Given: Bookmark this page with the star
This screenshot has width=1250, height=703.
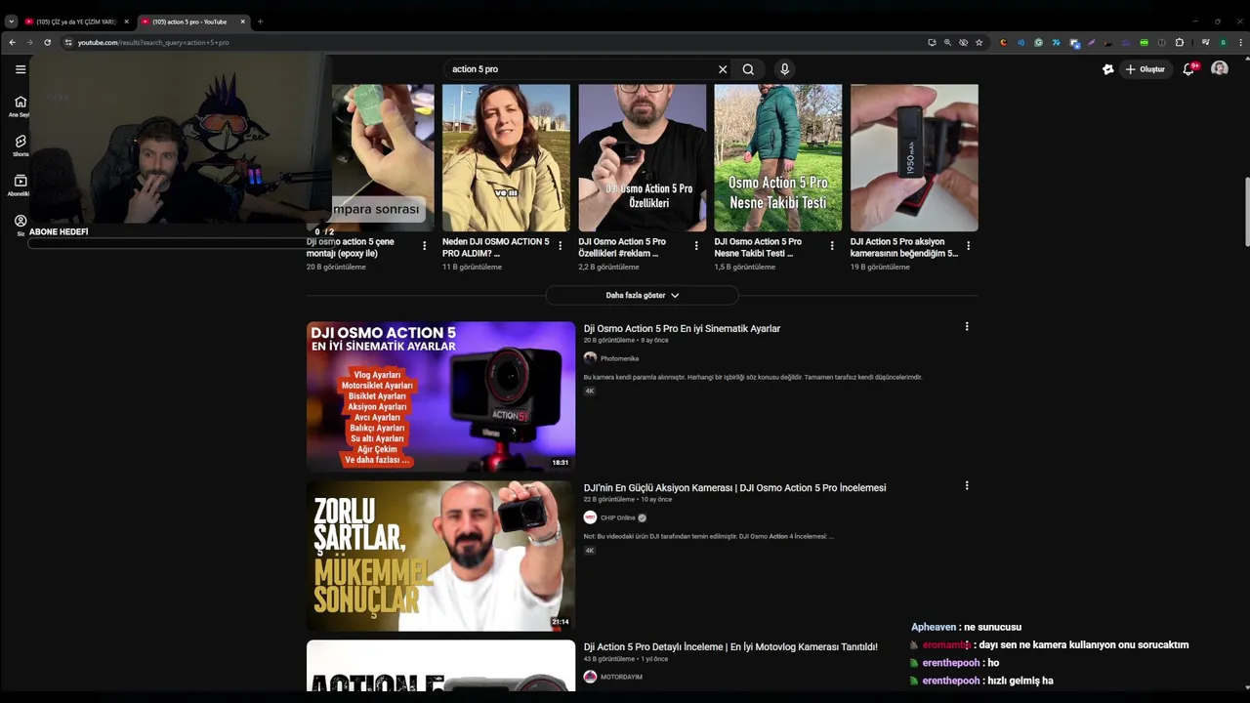Looking at the screenshot, I should click(x=979, y=42).
